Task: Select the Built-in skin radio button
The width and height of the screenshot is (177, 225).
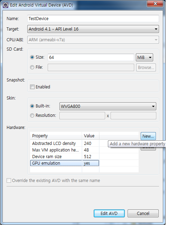Action: pyautogui.click(x=32, y=106)
